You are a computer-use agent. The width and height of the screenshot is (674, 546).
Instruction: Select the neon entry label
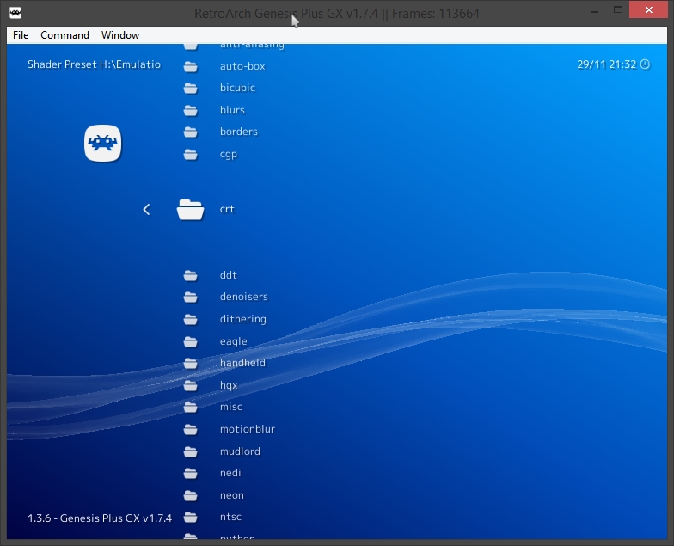point(232,495)
